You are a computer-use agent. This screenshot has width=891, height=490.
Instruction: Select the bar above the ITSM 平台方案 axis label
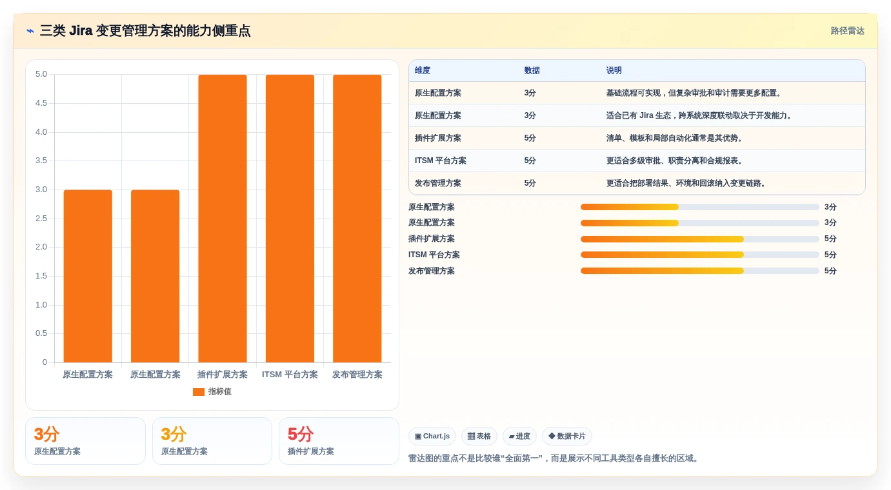(290, 219)
